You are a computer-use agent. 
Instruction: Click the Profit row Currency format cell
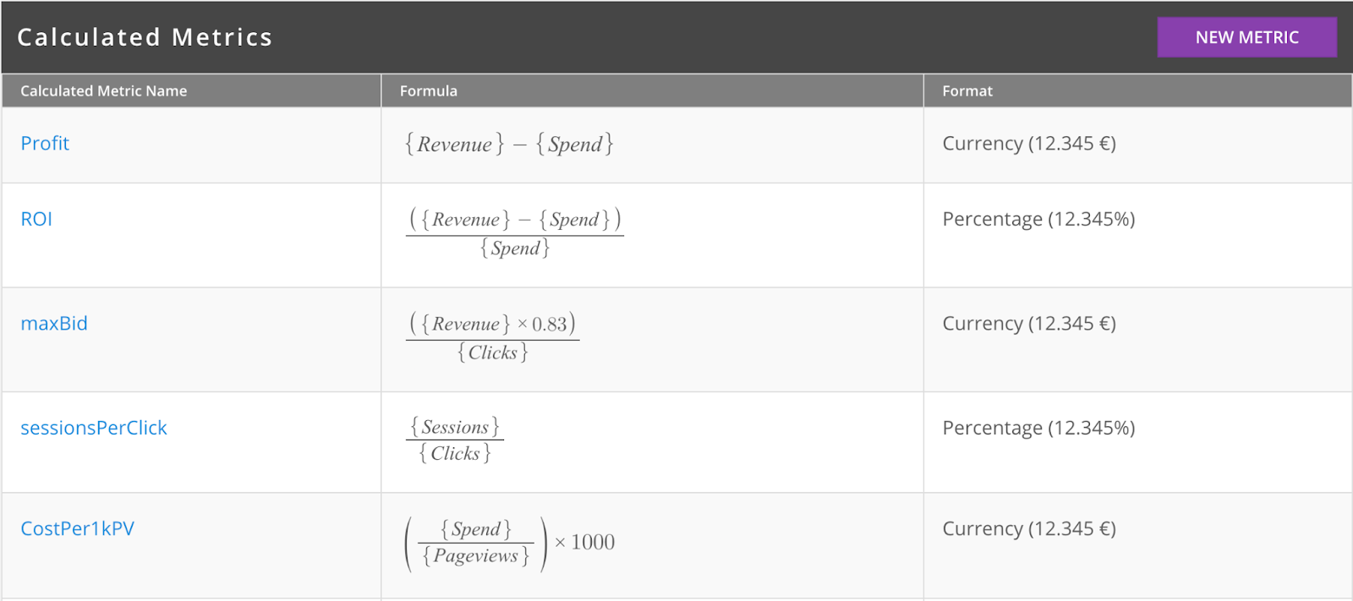click(1029, 143)
